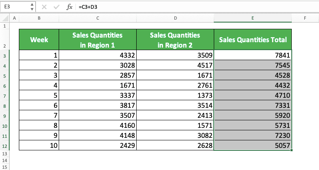319x170 pixels.
Task: Click total cell containing 5920
Action: pos(253,115)
